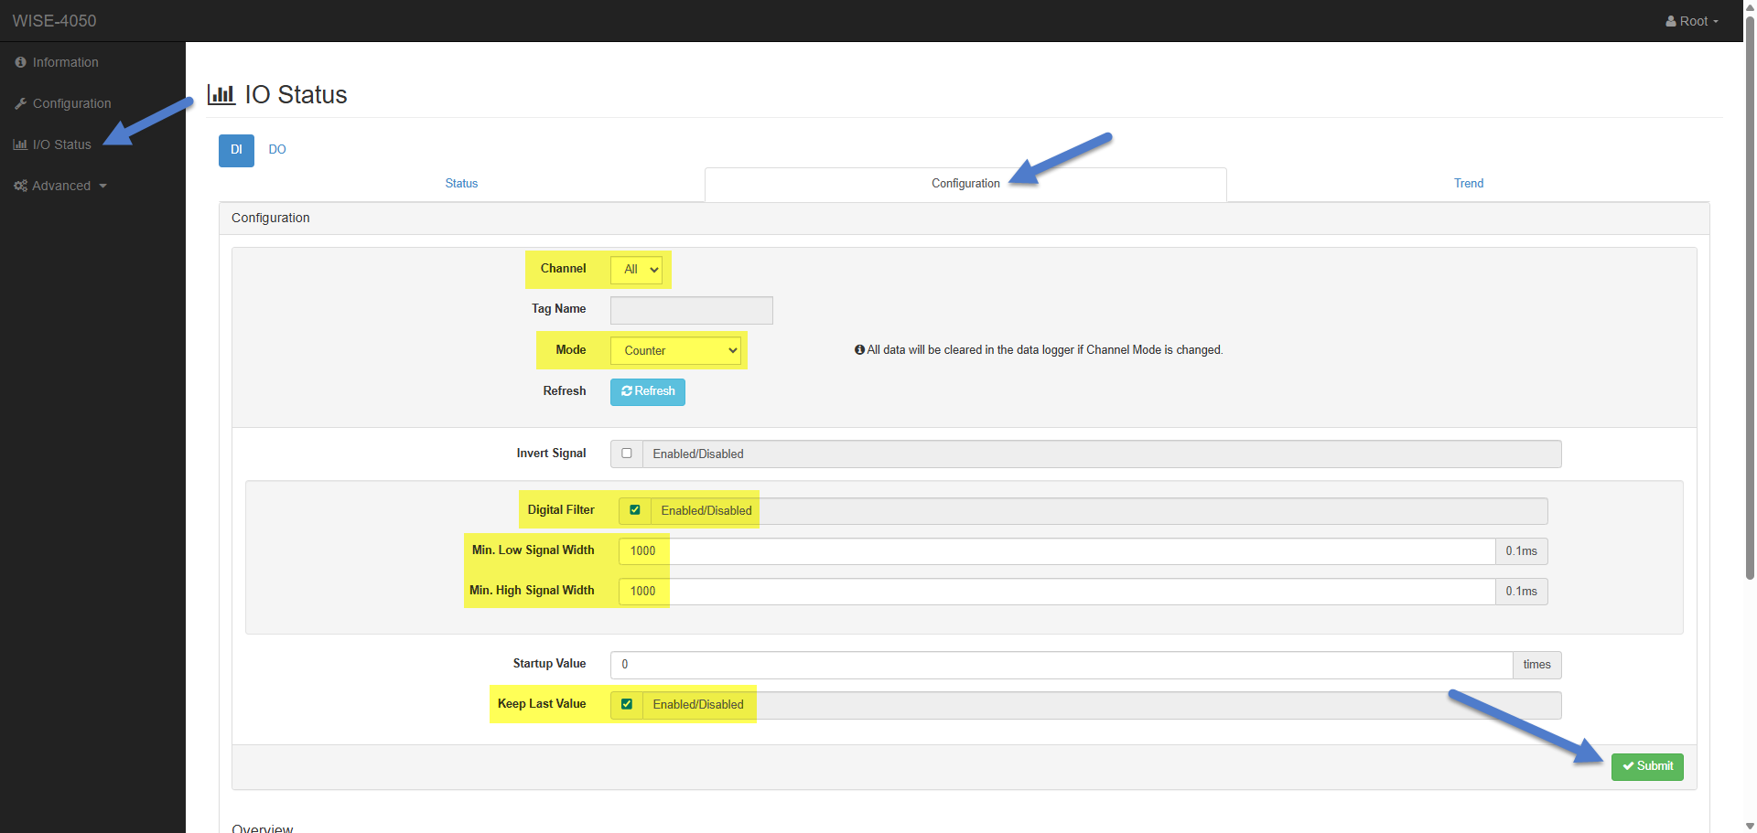Click the IO Status heading chart icon
The height and width of the screenshot is (833, 1757).
click(x=221, y=94)
